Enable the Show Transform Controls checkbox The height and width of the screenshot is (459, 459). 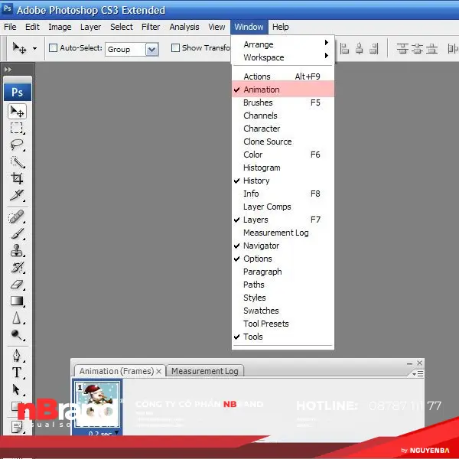click(x=175, y=47)
